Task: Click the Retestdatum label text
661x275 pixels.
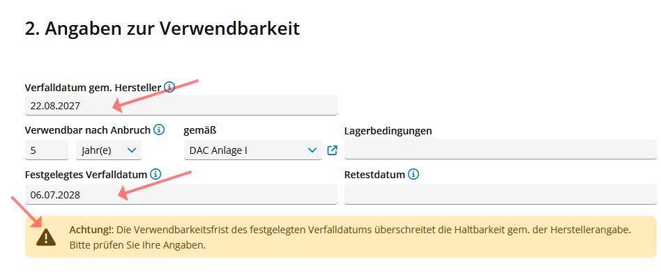Action: point(374,174)
